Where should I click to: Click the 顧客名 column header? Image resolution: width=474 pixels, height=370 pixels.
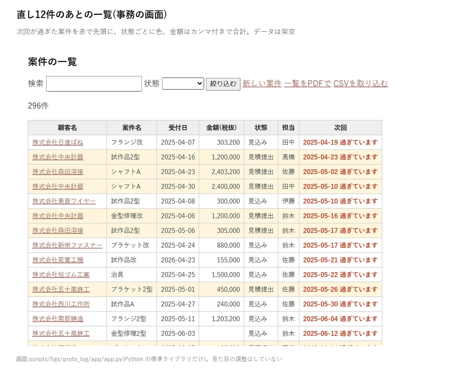click(67, 127)
